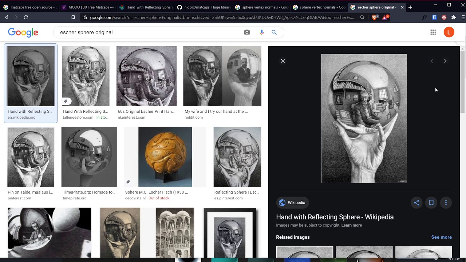Viewport: 466px width, 262px height.
Task: Switch to the 'nidorx/matcaps' GitHub tab
Action: (x=204, y=7)
